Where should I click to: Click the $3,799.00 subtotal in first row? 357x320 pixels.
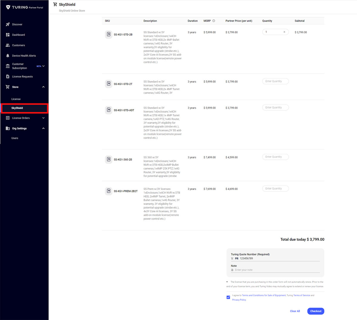301,32
